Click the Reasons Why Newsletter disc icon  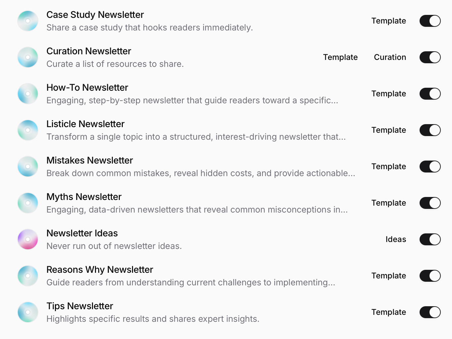click(x=28, y=276)
